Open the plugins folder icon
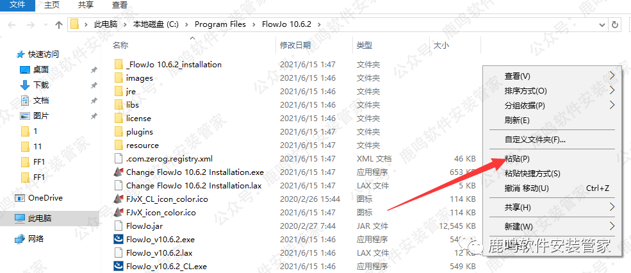 tap(118, 132)
